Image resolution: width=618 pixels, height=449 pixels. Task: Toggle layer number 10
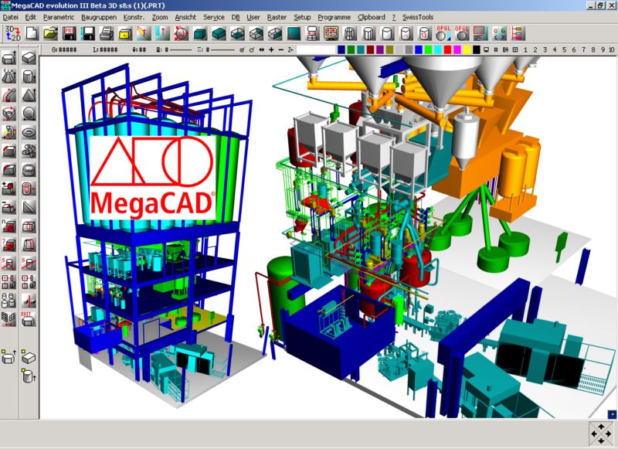click(611, 49)
